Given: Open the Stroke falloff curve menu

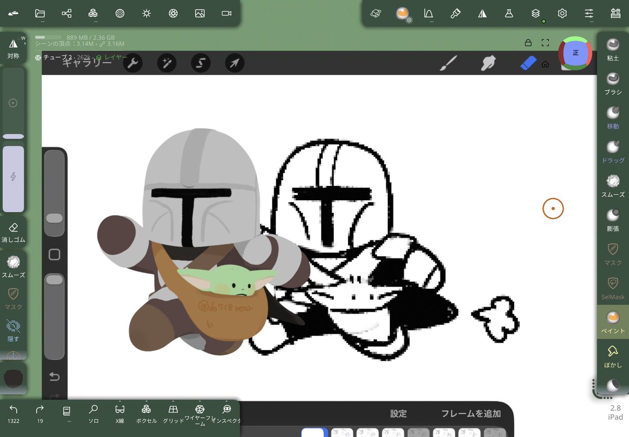Looking at the screenshot, I should [x=429, y=14].
